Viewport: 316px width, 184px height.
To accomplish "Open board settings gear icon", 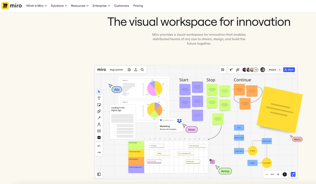I will pos(129,70).
